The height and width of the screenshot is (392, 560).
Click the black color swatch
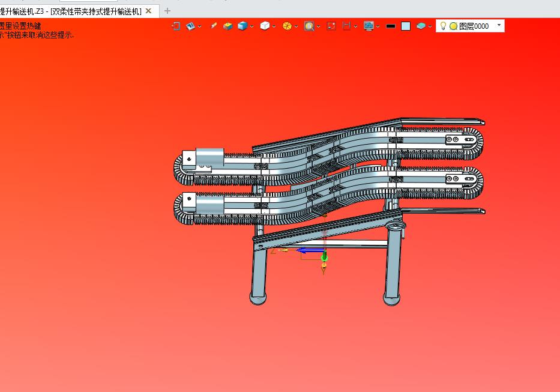(391, 26)
